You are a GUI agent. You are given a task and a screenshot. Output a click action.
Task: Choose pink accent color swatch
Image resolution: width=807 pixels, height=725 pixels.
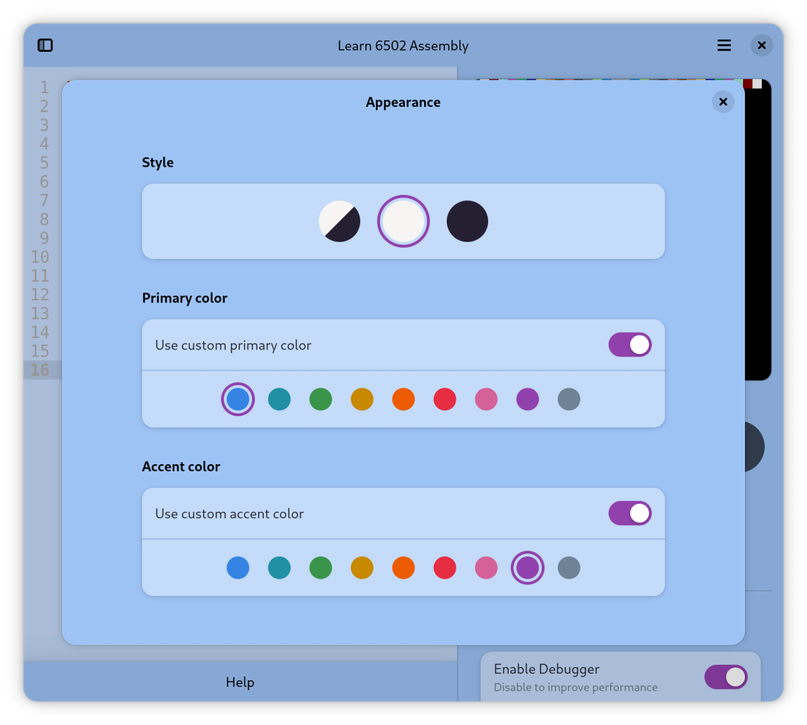pyautogui.click(x=486, y=568)
